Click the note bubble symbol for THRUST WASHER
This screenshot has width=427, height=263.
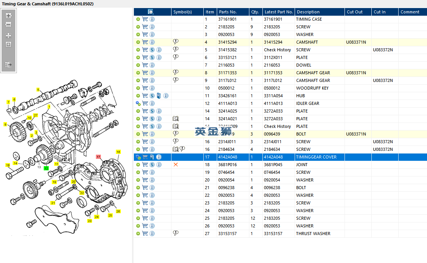point(176,233)
